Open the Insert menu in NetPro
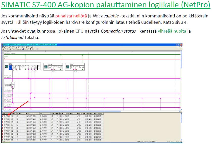The width and height of the screenshot is (212, 144). (13, 47)
